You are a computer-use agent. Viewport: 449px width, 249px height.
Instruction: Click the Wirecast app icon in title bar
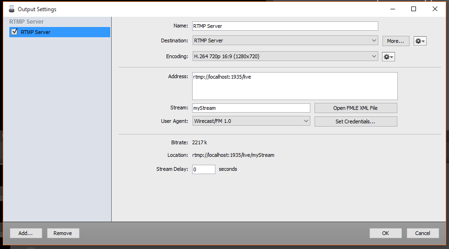point(12,9)
